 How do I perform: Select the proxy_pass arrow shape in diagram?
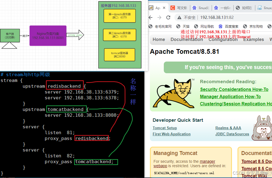click(75, 35)
